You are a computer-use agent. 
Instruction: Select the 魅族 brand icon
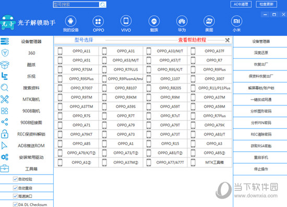pos(154,21)
